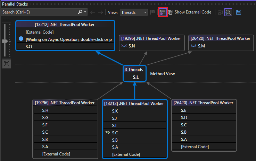Toggle Method View toolbar icon
The image size is (256, 161).
tap(163, 12)
